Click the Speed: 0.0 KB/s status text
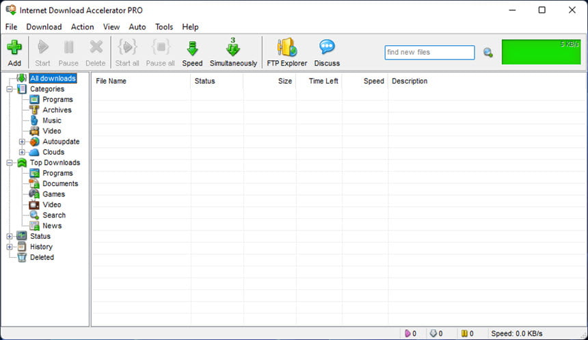Image resolution: width=588 pixels, height=340 pixels. coord(517,334)
